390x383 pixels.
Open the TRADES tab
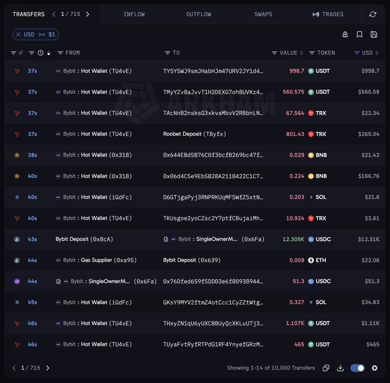[328, 14]
